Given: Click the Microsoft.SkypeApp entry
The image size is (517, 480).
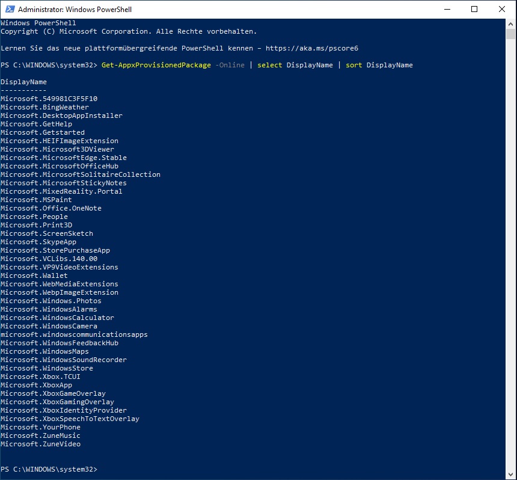Looking at the screenshot, I should point(38,242).
